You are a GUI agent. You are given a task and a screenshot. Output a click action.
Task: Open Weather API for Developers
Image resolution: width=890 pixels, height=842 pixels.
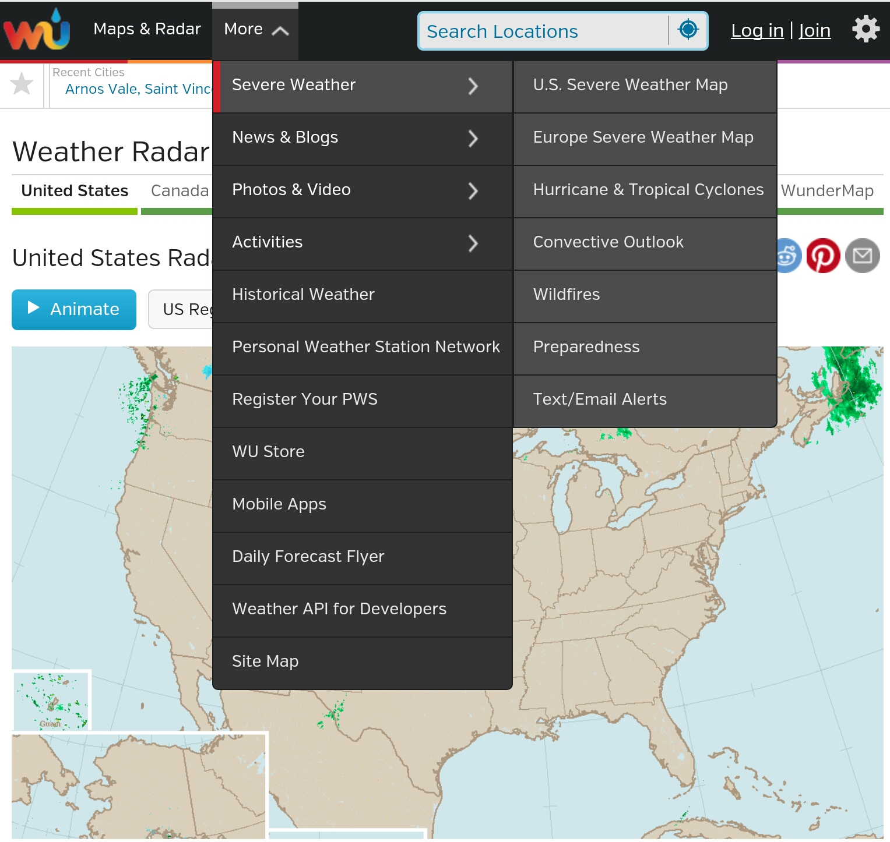pos(363,611)
